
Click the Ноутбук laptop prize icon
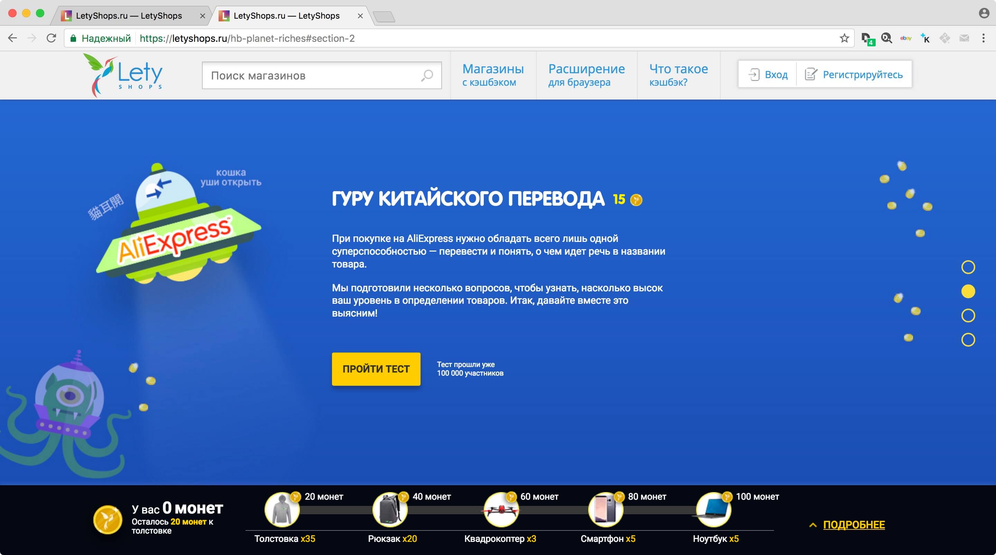[x=713, y=509]
